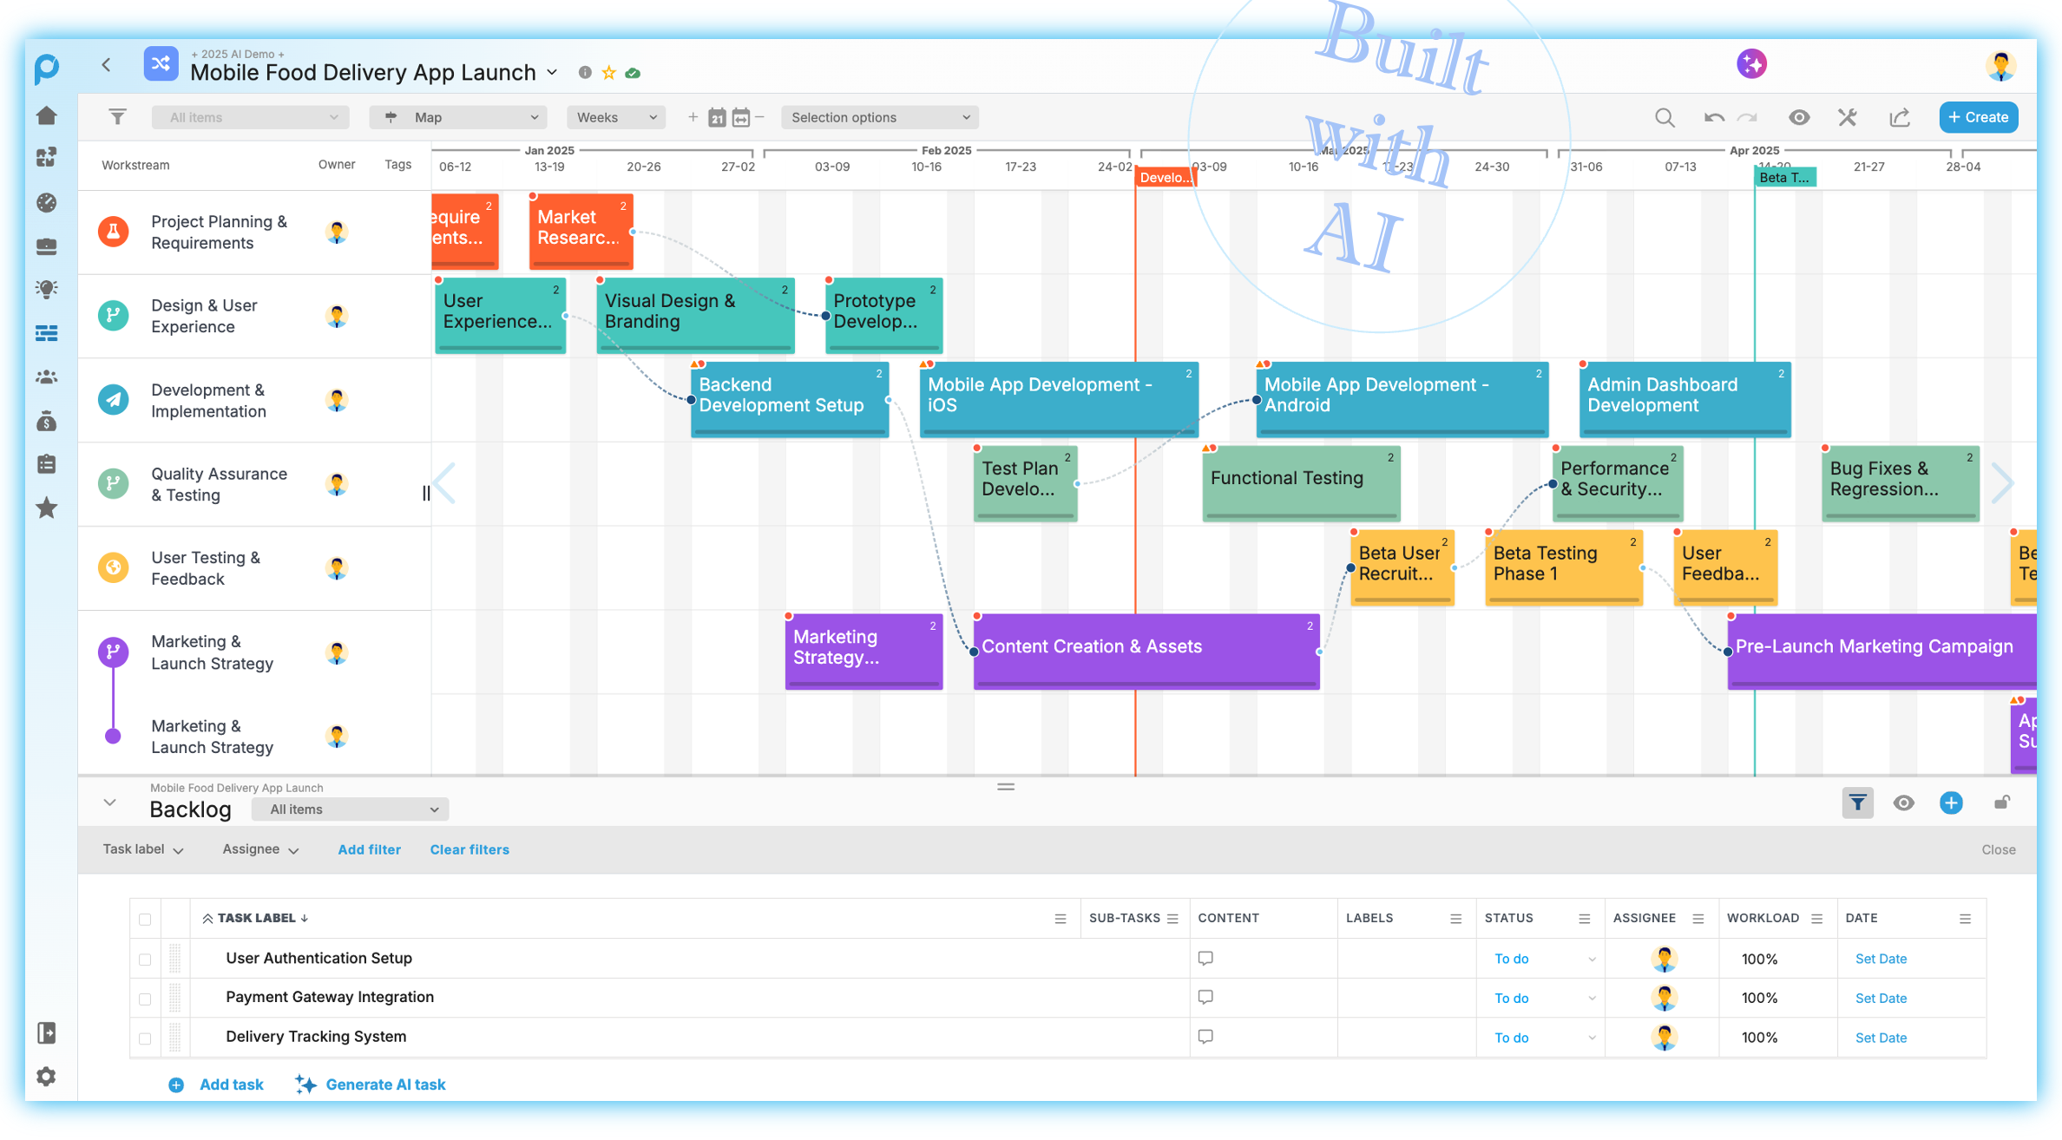The image size is (2062, 1140).
Task: Click the undo arrow icon
Action: [x=1713, y=117]
